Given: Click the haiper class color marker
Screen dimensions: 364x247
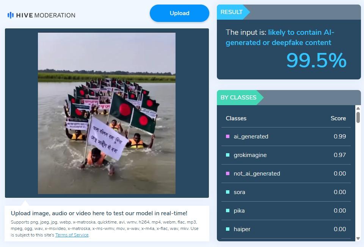Looking at the screenshot, I should (x=228, y=229).
